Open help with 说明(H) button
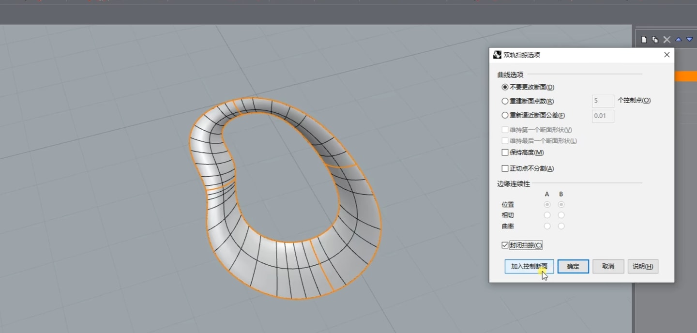 pos(643,266)
